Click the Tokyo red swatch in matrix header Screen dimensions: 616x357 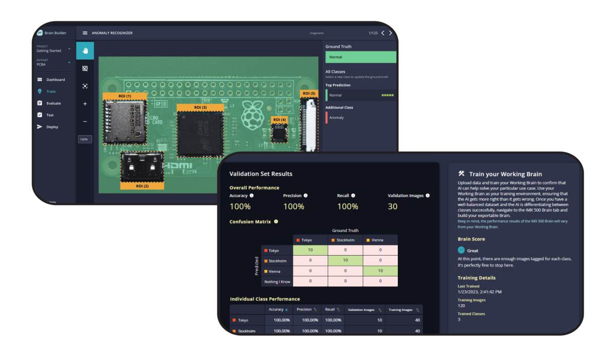pyautogui.click(x=298, y=240)
